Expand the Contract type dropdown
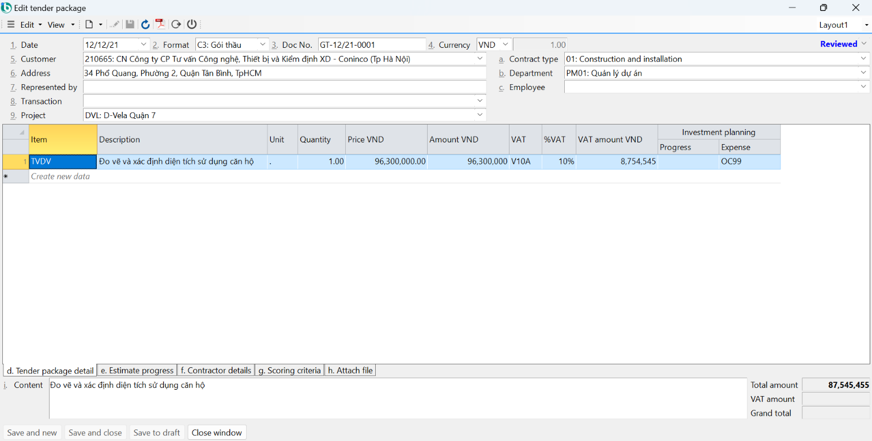This screenshot has height=441, width=872. tap(863, 59)
